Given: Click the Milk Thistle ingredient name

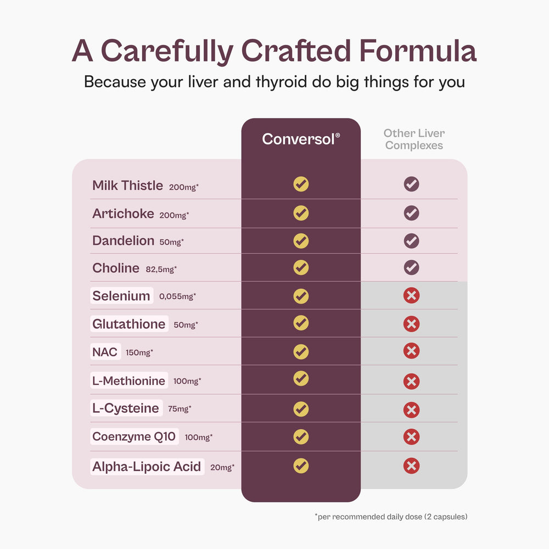Looking at the screenshot, I should [x=127, y=186].
